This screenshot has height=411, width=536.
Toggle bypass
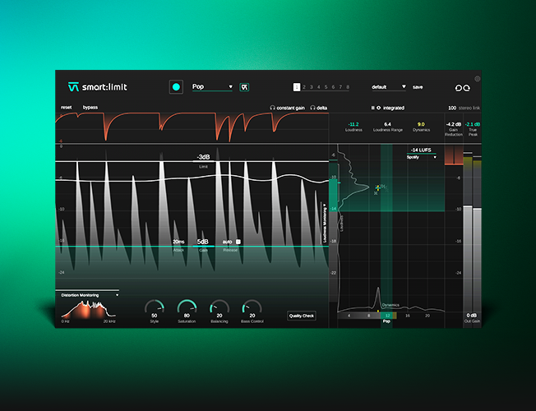[x=90, y=108]
